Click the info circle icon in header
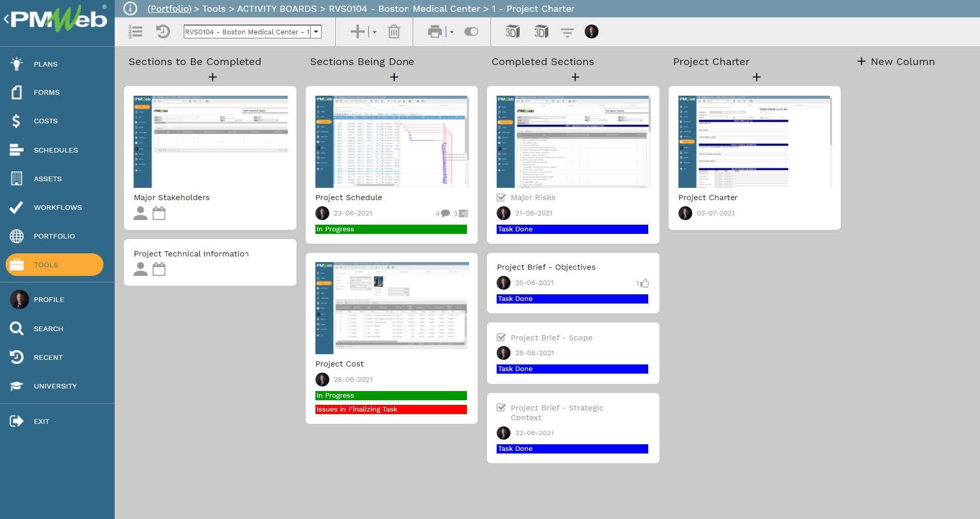The image size is (980, 519). click(131, 9)
